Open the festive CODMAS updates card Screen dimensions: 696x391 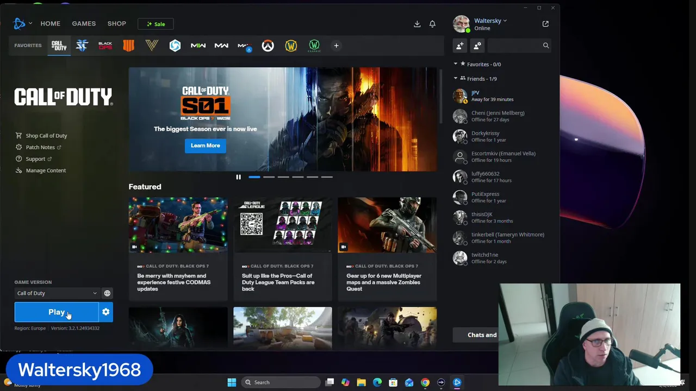tap(178, 249)
